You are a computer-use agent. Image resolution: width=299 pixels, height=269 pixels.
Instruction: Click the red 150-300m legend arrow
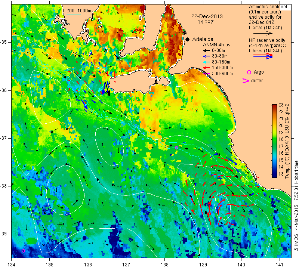pyautogui.click(x=206, y=68)
